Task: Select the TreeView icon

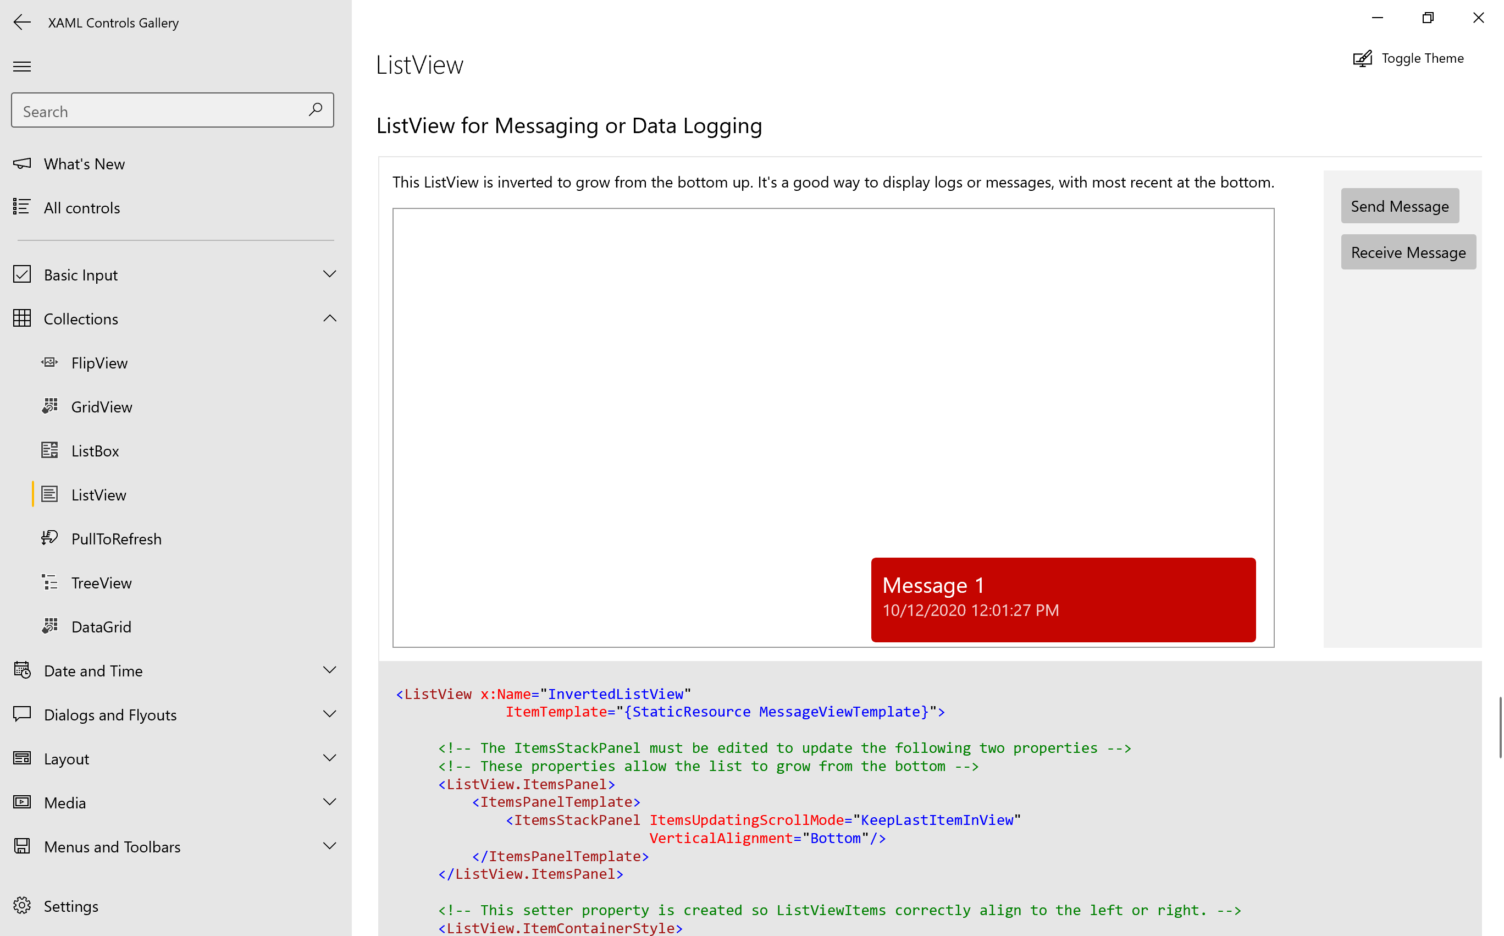Action: tap(49, 582)
